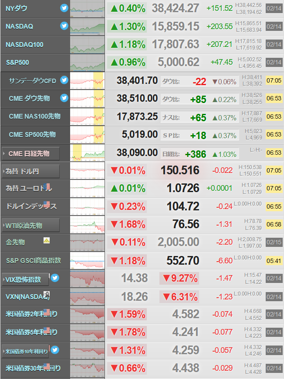Open the CME SP500先物 mini chart

(88, 135)
